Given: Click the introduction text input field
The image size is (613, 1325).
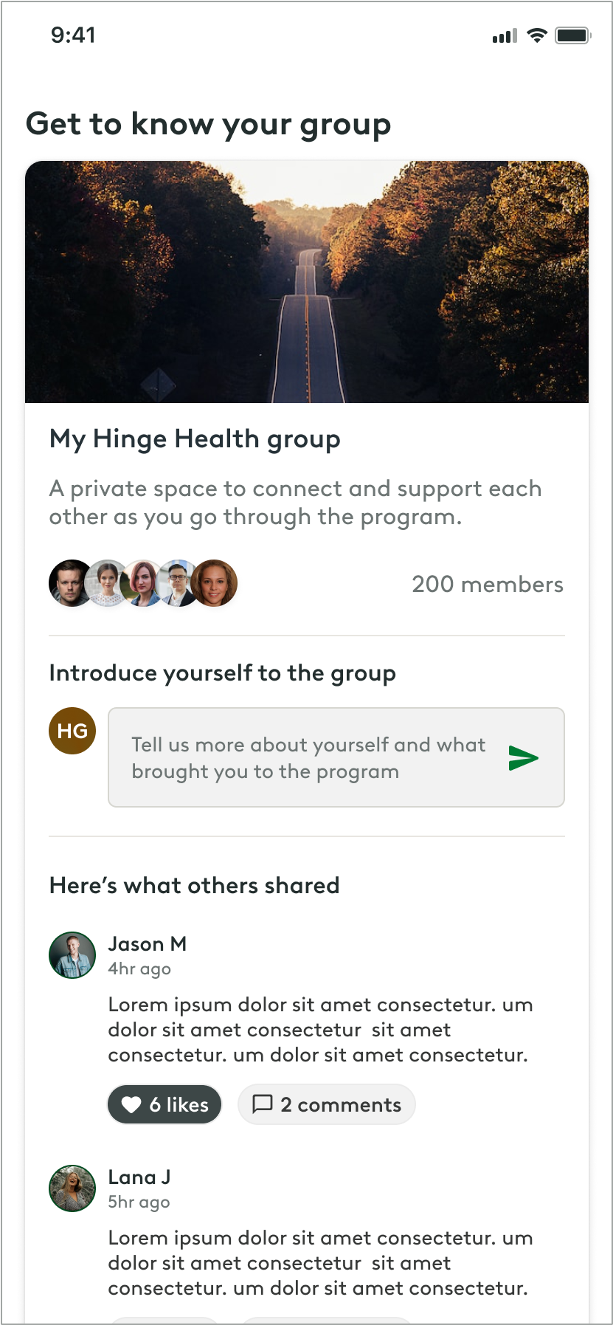Looking at the screenshot, I should point(308,758).
